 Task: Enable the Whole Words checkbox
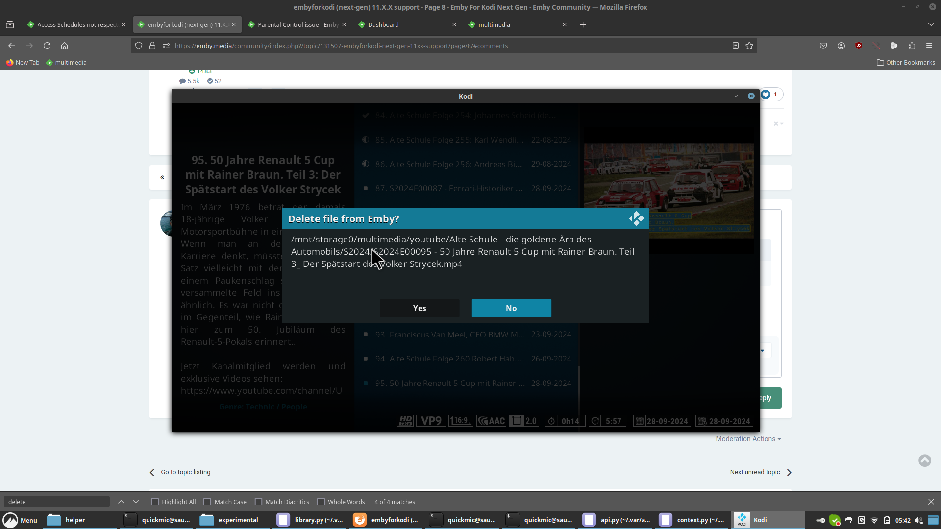pyautogui.click(x=321, y=502)
